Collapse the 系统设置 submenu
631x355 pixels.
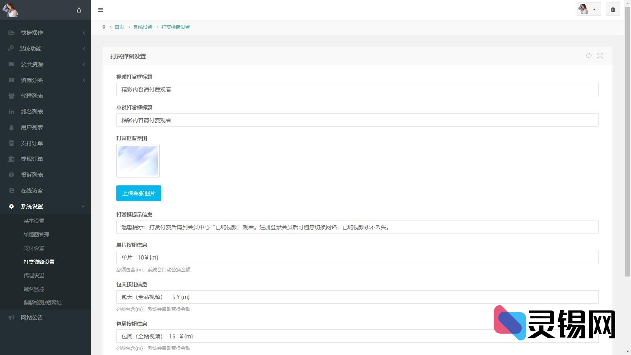coord(32,206)
